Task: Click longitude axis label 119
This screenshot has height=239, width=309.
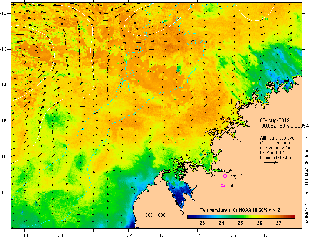Action: coord(25,235)
